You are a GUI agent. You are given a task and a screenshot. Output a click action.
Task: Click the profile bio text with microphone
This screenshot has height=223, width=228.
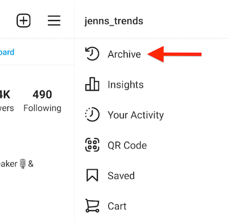(17, 164)
